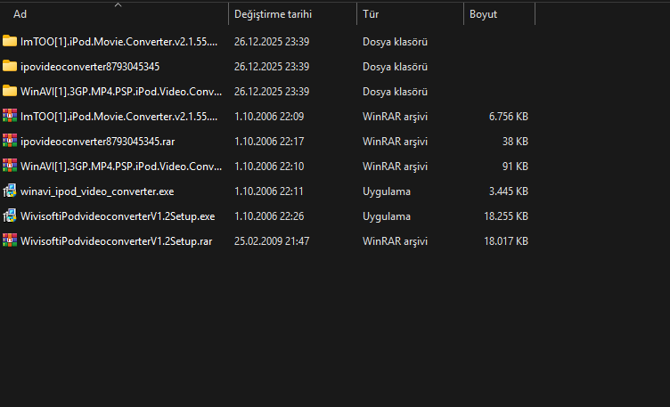Click the ipovideoconverter8793045345 folder icon

[x=10, y=66]
